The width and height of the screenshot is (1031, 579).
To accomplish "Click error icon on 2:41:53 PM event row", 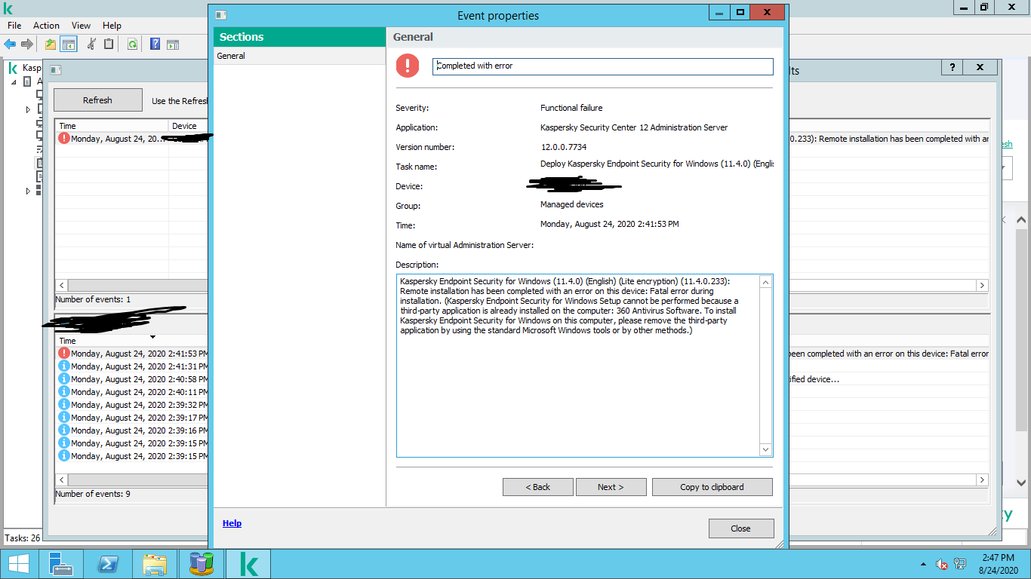I will coord(64,353).
